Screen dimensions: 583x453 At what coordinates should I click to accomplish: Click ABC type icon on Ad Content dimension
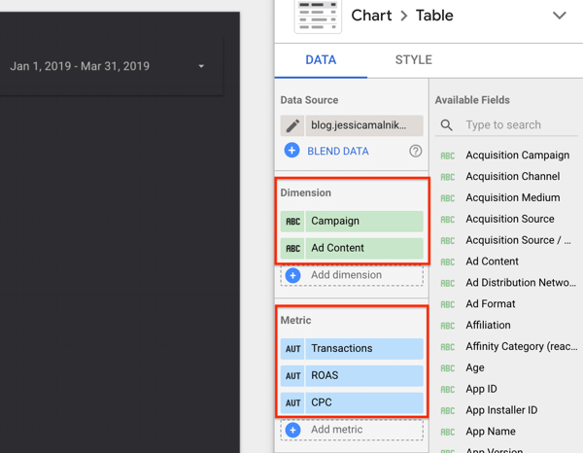292,248
